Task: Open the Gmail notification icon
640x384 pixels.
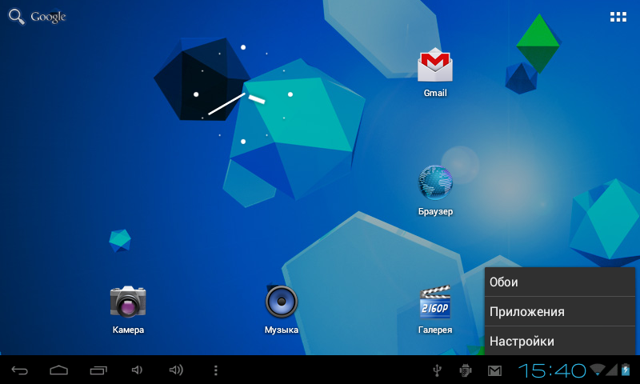Action: (494, 370)
